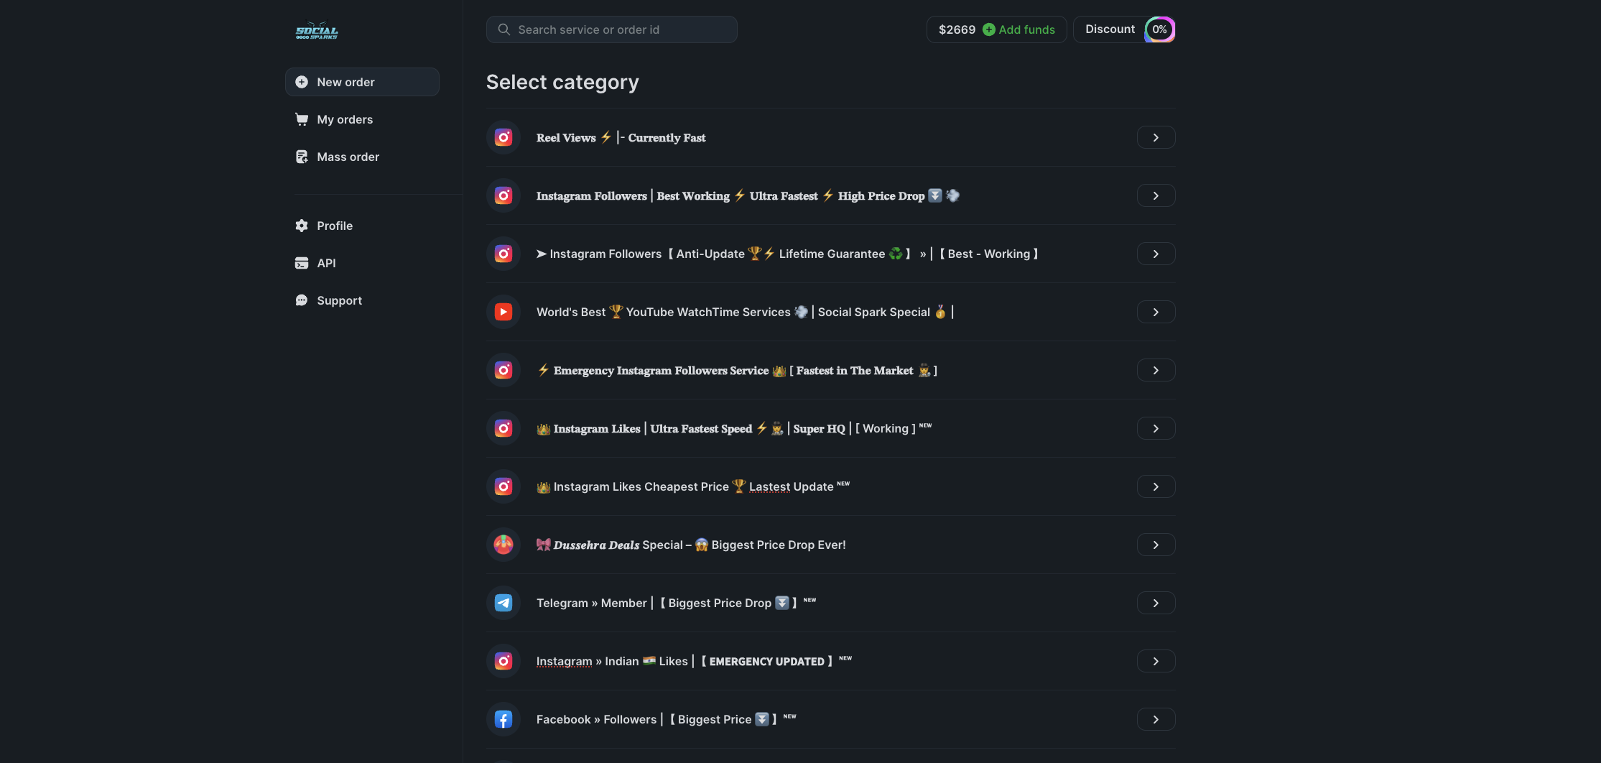Click the Add funds link
Viewport: 1601px width, 763px height.
1026,29
